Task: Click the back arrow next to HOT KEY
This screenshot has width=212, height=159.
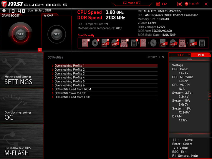Action: point(163,57)
